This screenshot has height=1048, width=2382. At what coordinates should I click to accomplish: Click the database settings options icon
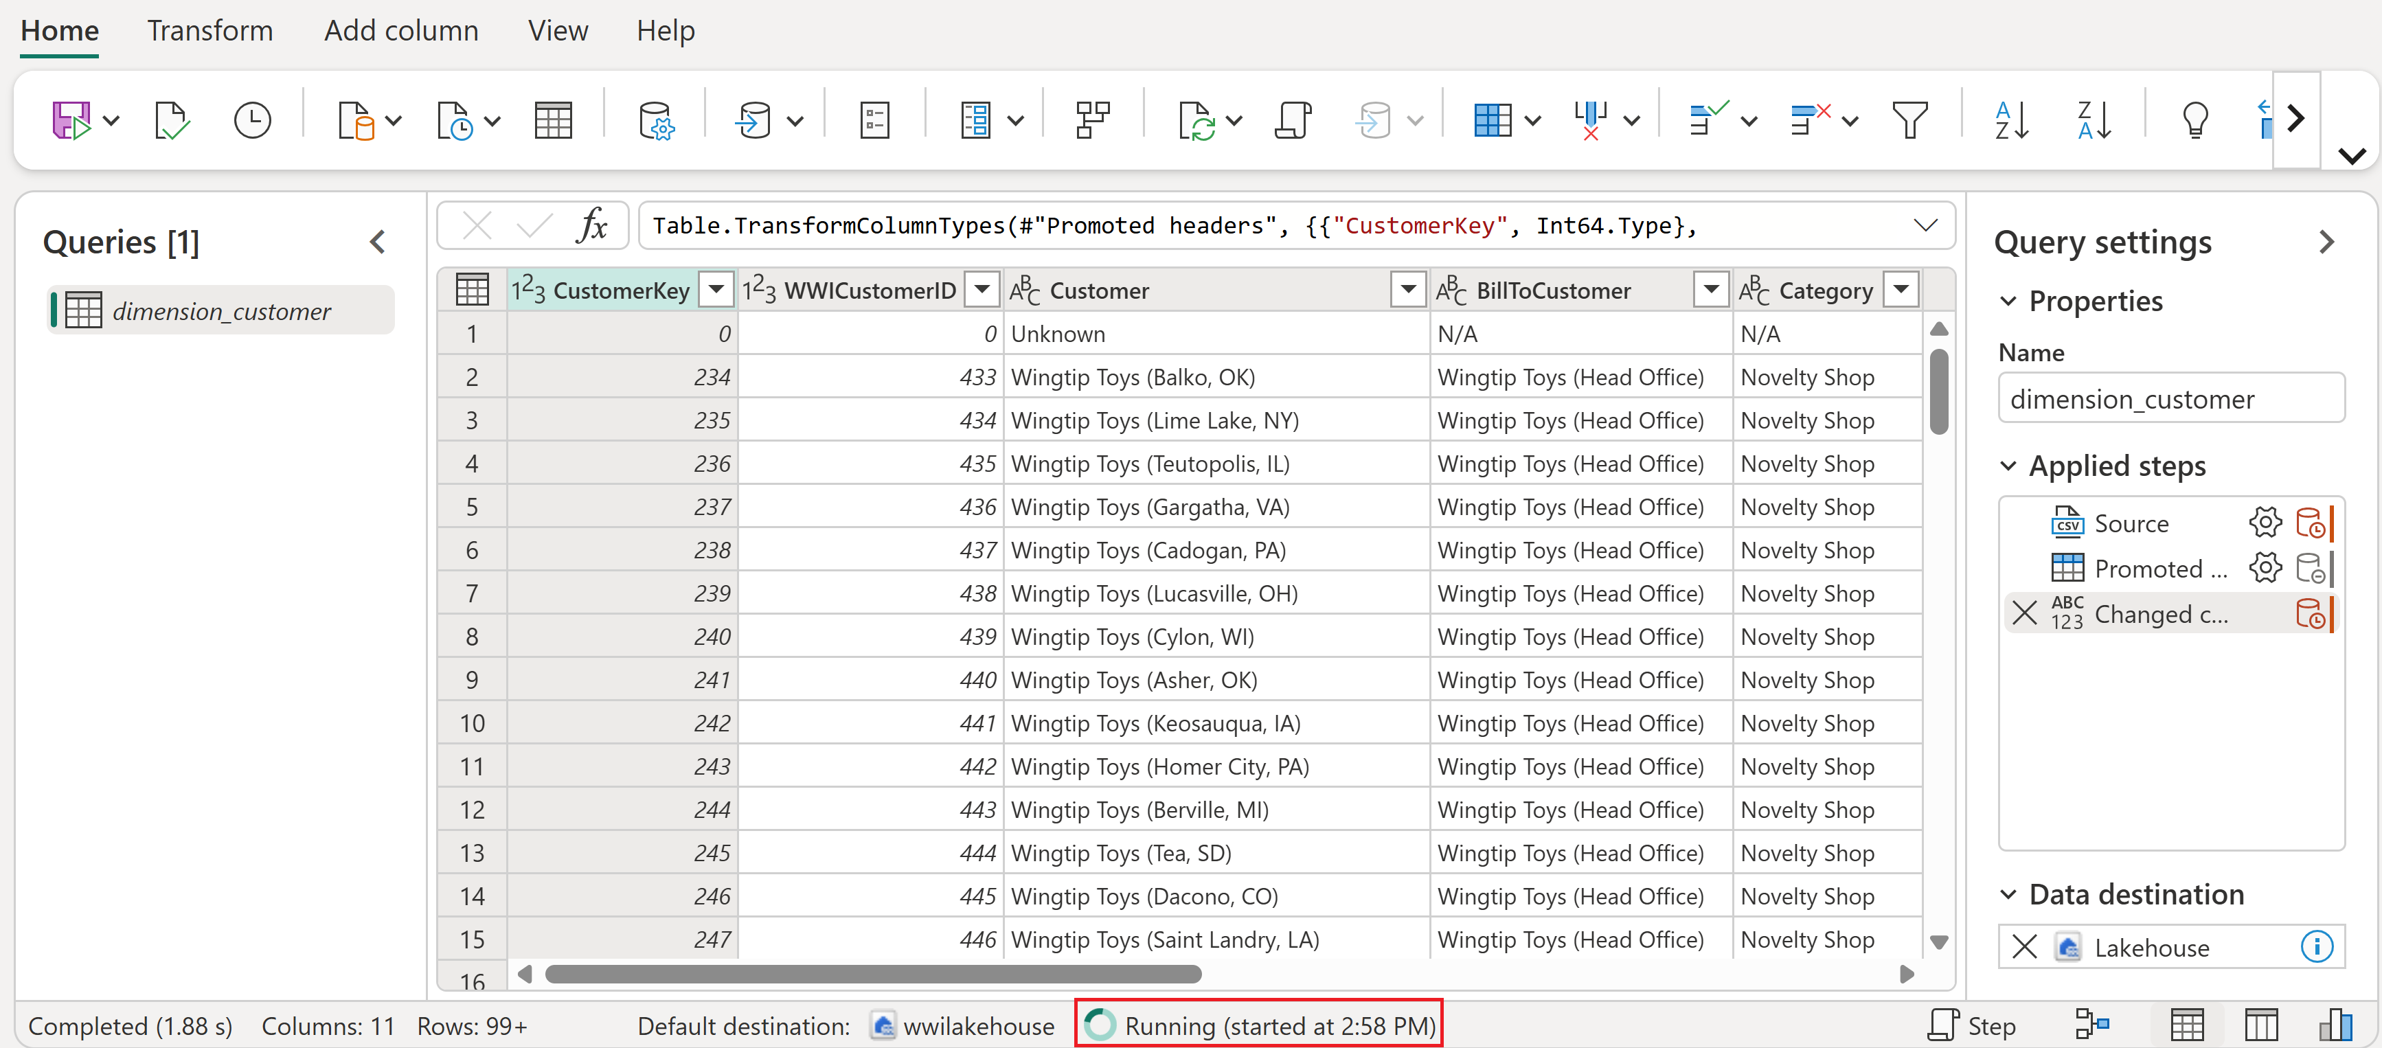[656, 120]
